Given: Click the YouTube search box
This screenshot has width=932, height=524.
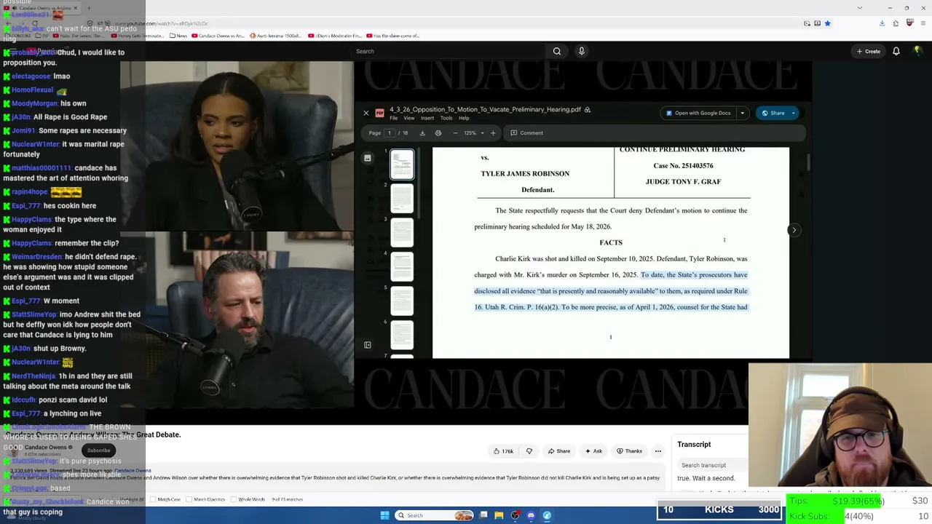Looking at the screenshot, I should [x=449, y=51].
